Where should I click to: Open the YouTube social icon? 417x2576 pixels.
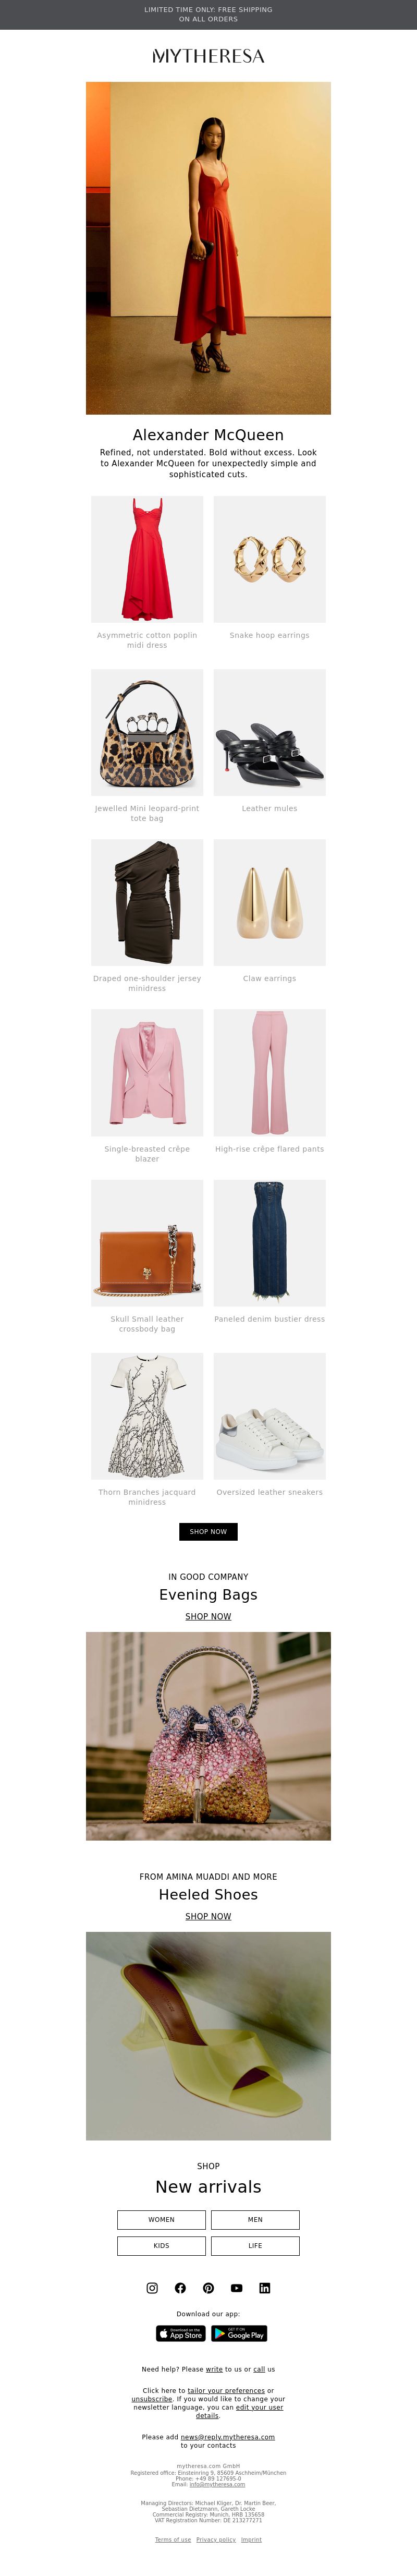236,2288
